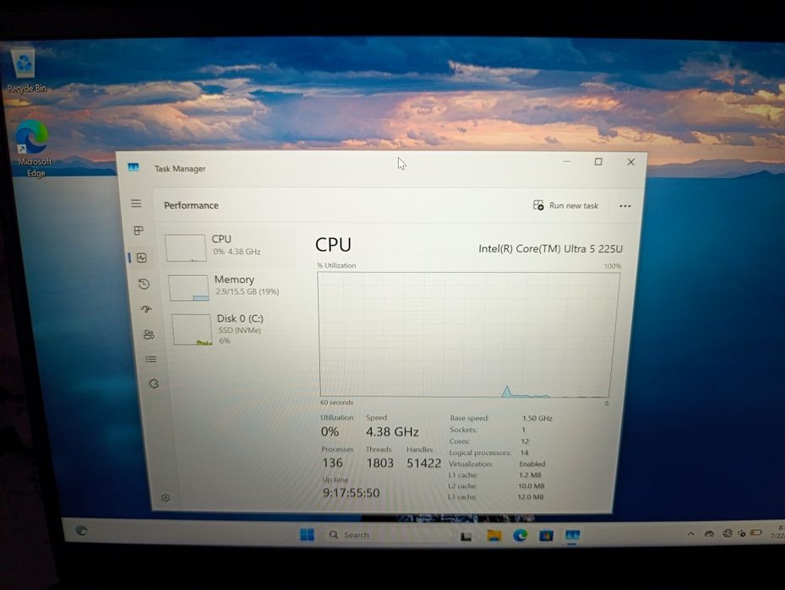Select the Performance page icon in sidebar
Image resolution: width=785 pixels, height=590 pixels.
click(x=142, y=258)
